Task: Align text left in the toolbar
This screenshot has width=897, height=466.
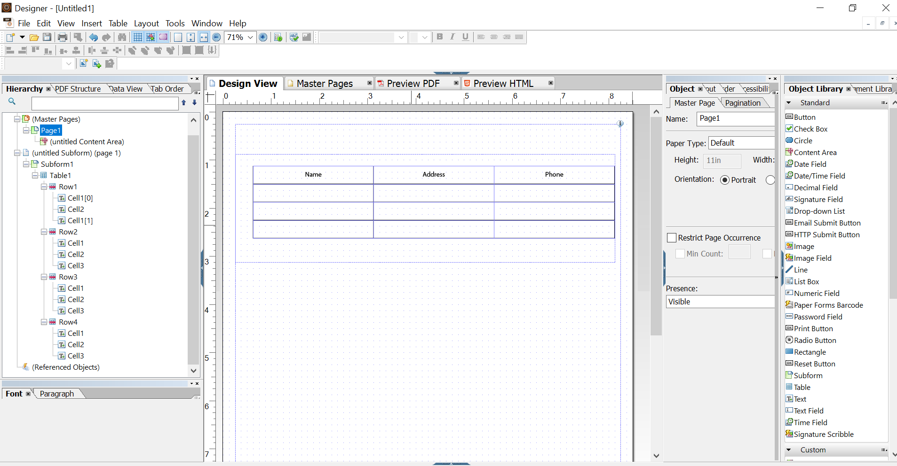Action: pos(481,37)
